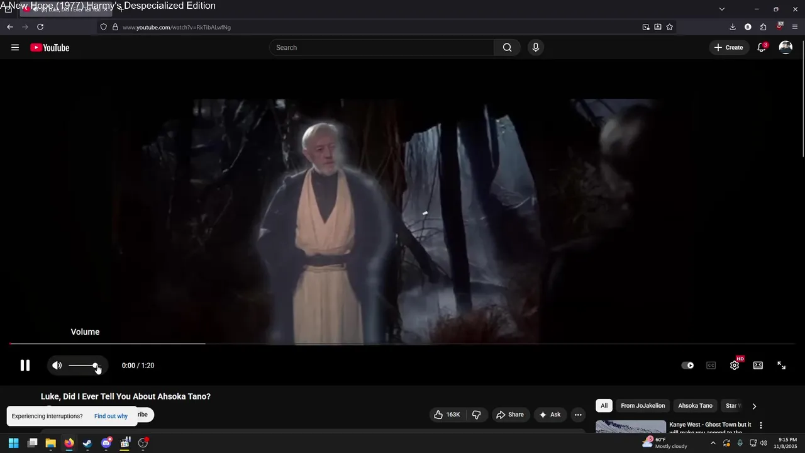Viewport: 805px width, 453px height.
Task: Reload the current page
Action: tap(40, 27)
